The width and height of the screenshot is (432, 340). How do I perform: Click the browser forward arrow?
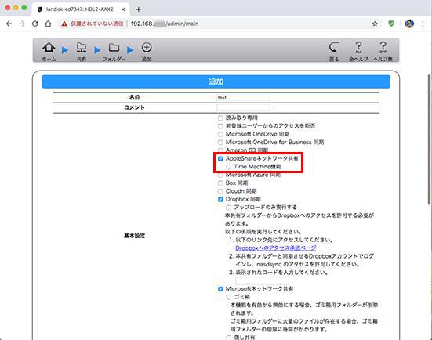tap(22, 24)
